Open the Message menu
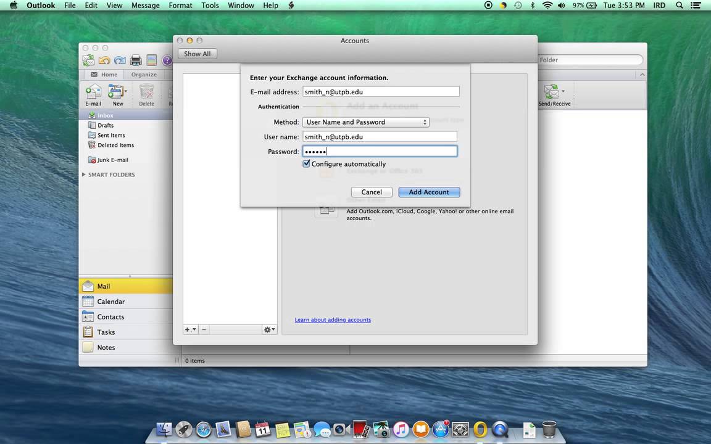This screenshot has height=444, width=711. [x=146, y=6]
